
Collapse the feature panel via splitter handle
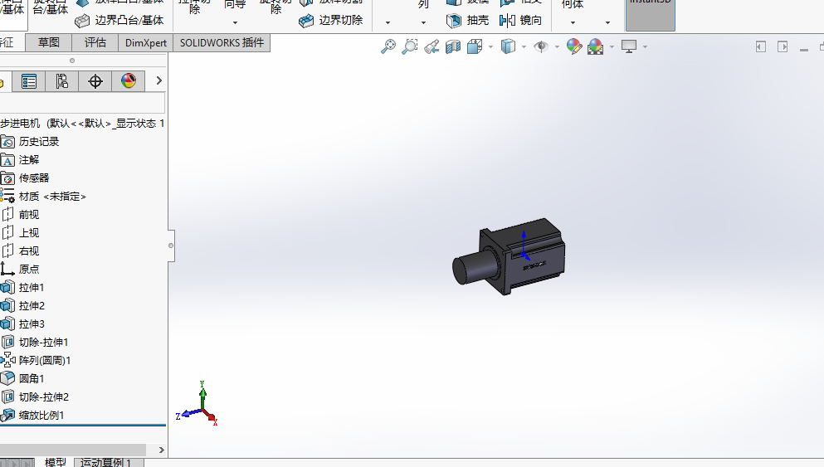(x=171, y=246)
